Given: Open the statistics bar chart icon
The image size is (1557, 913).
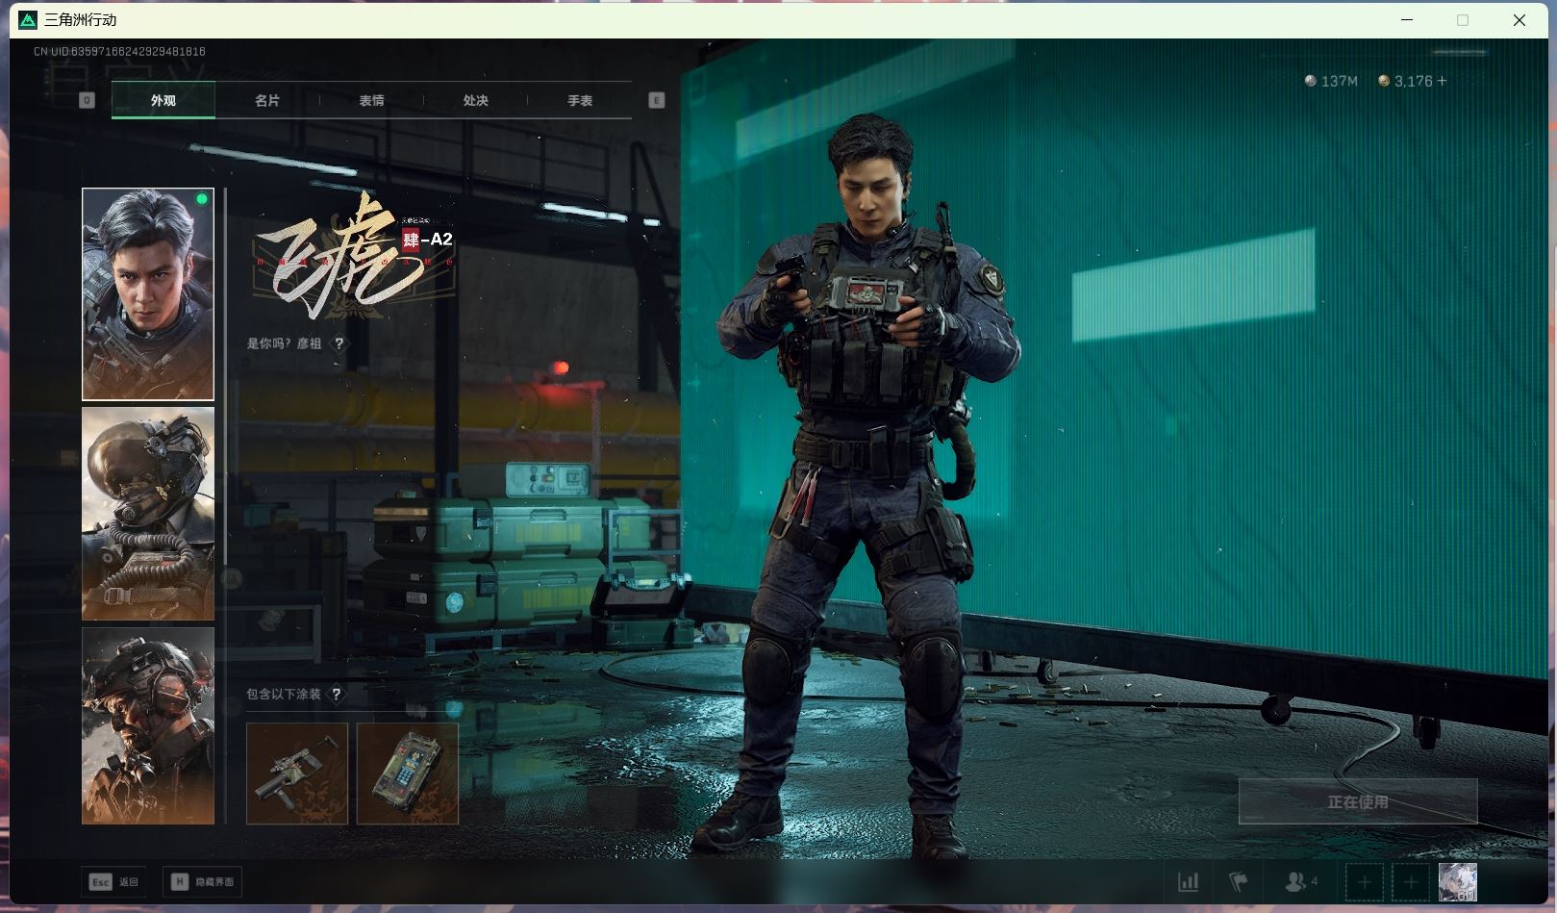Looking at the screenshot, I should (1189, 881).
